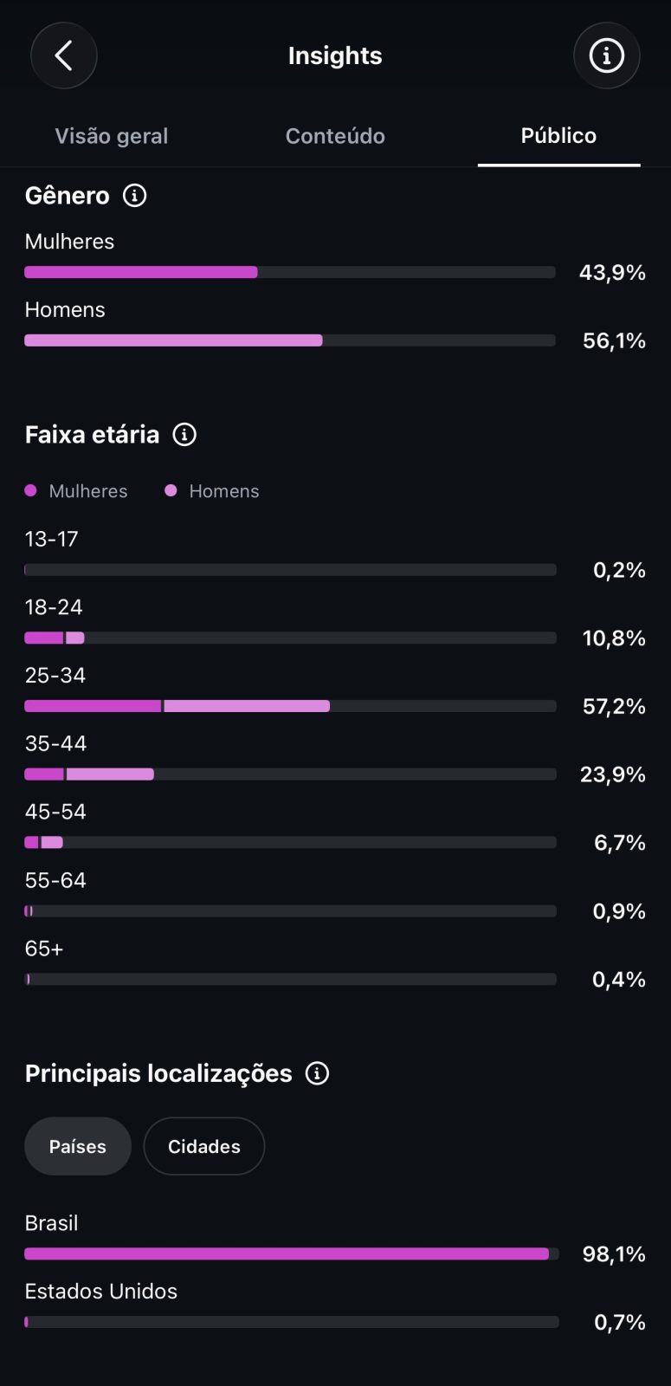Tap the Brasil location bar
This screenshot has height=1386, width=671.
point(292,1253)
